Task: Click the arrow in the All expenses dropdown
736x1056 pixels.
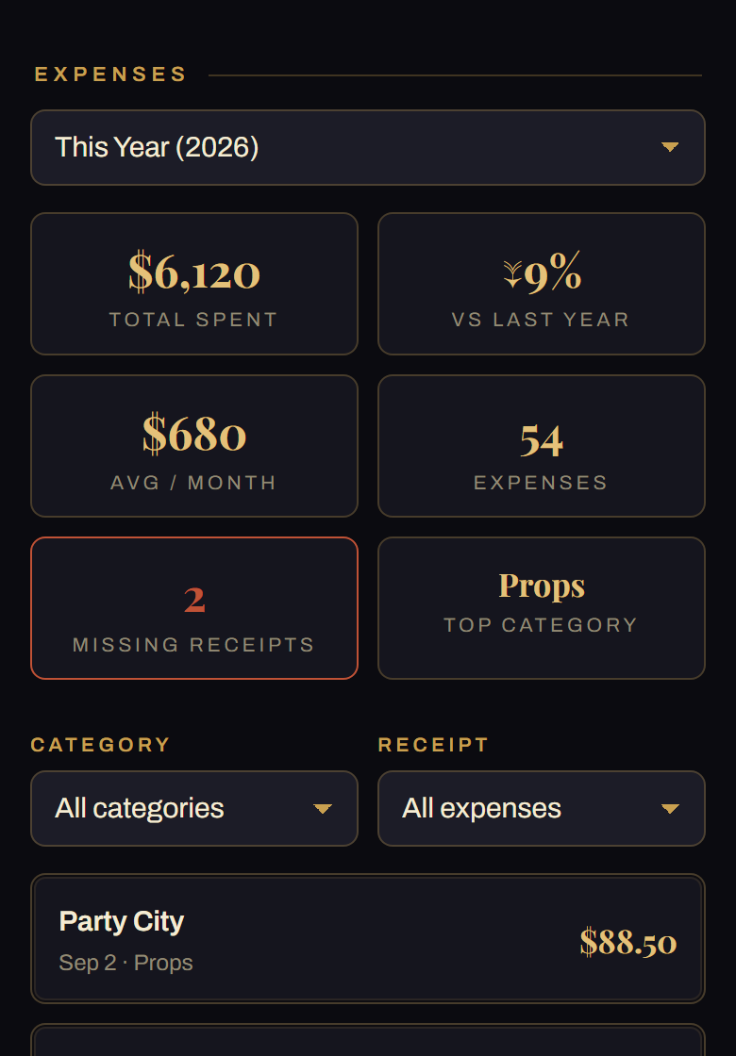Action: [669, 809]
